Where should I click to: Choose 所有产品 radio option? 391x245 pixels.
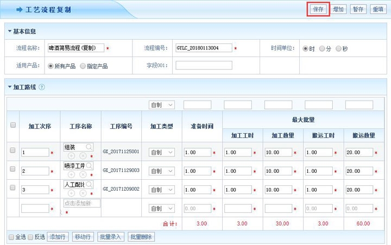(51, 66)
